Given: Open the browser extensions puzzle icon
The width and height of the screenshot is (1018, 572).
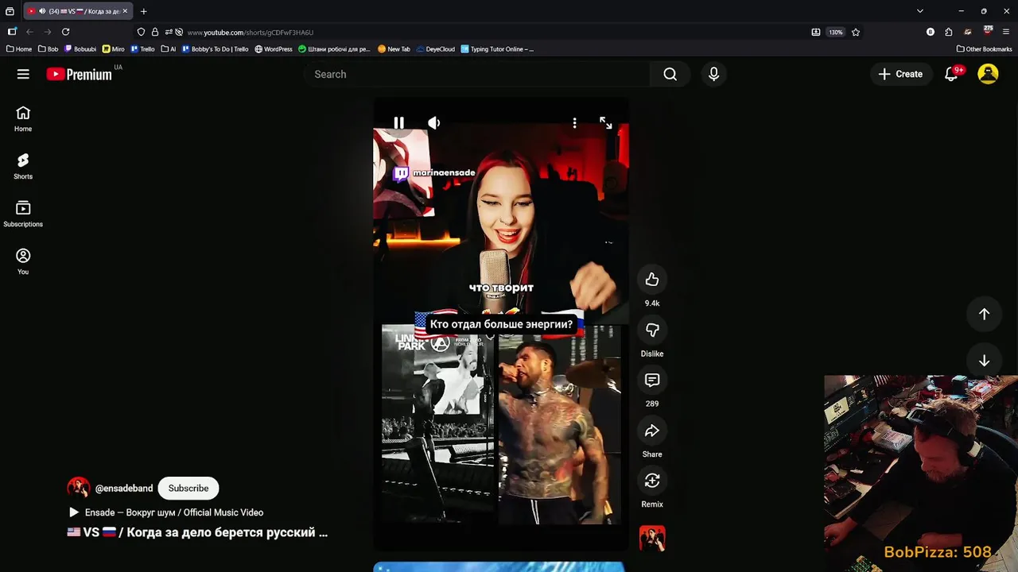Looking at the screenshot, I should pos(949,32).
